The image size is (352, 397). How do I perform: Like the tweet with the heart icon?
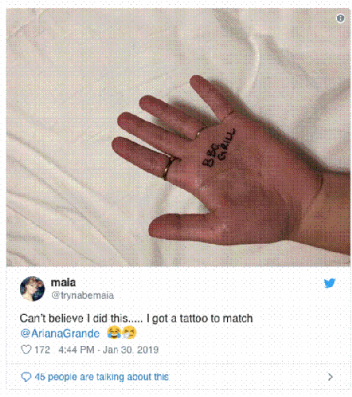(x=26, y=349)
